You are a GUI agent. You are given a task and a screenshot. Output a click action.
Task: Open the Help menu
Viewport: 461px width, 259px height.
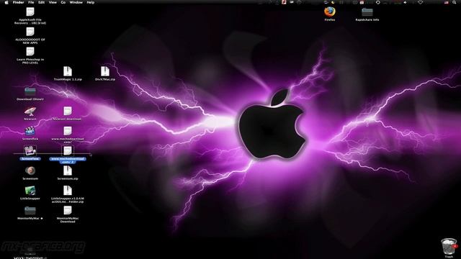pyautogui.click(x=91, y=2)
